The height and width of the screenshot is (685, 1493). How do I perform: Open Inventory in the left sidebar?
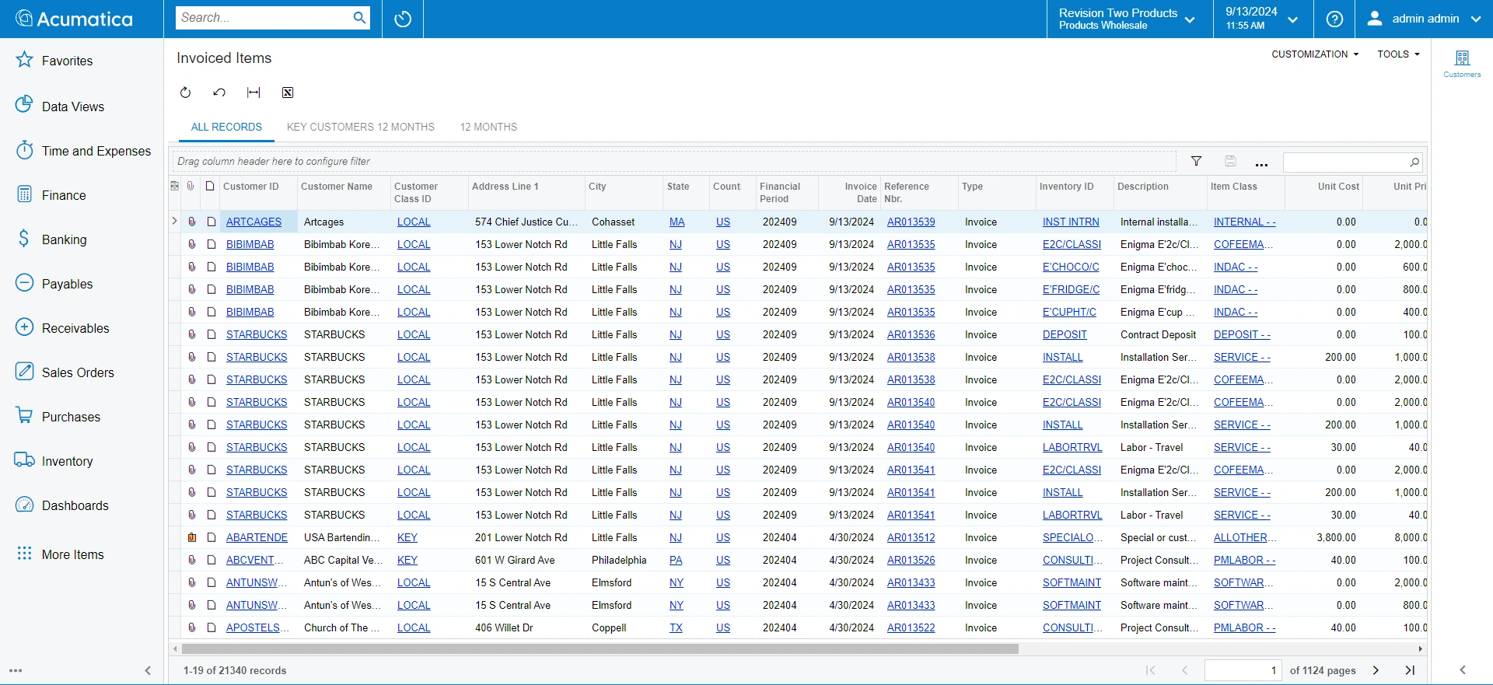[67, 461]
